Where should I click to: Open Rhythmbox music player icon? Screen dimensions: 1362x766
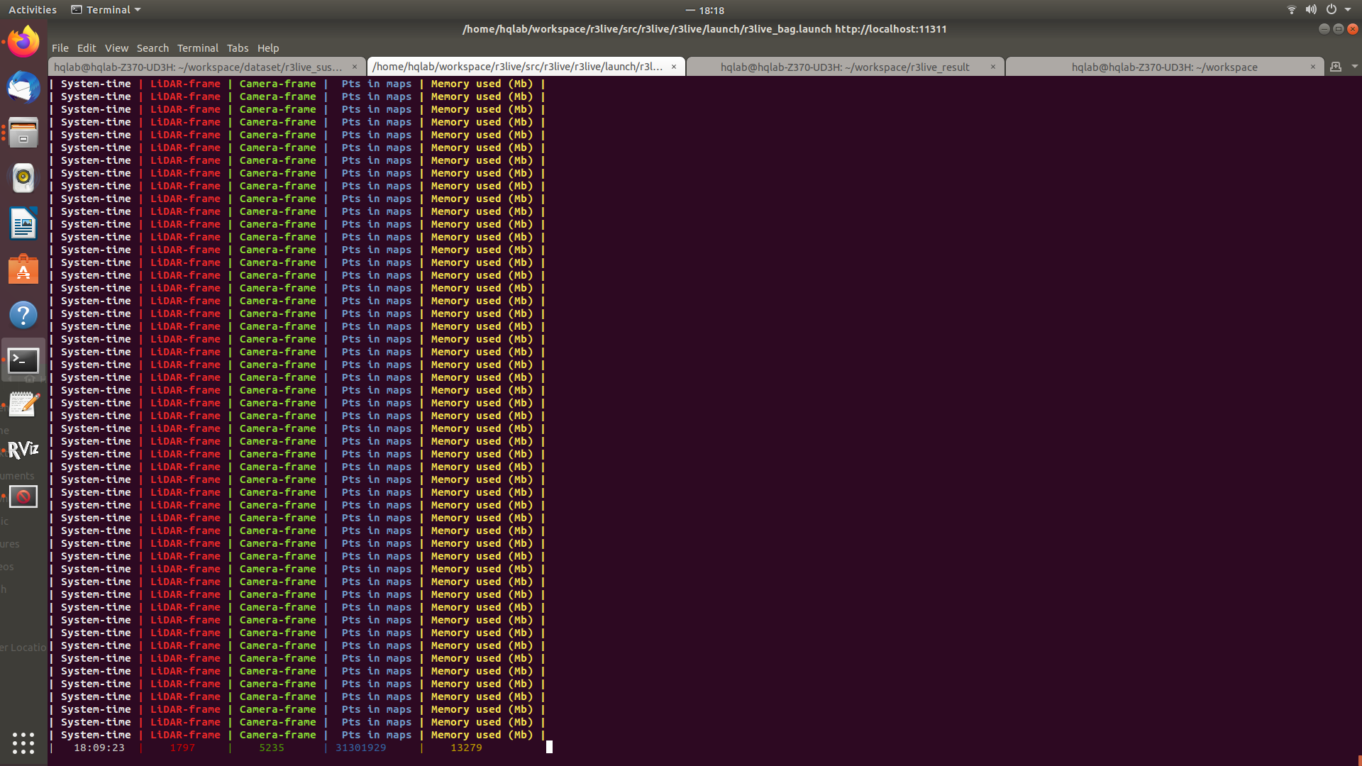(23, 178)
